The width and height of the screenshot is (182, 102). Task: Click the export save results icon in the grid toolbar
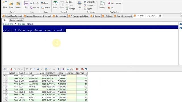[63, 69]
